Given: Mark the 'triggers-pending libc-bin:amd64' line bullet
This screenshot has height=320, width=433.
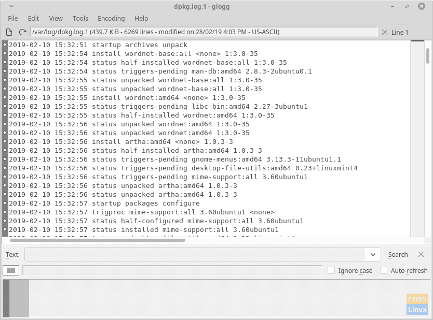Looking at the screenshot, I should 5,106.
